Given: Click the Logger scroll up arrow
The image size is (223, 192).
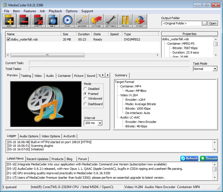Looking at the screenshot, I should pyautogui.click(x=215, y=142).
